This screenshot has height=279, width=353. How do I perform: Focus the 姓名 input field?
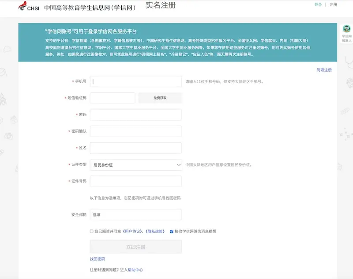tap(136, 148)
